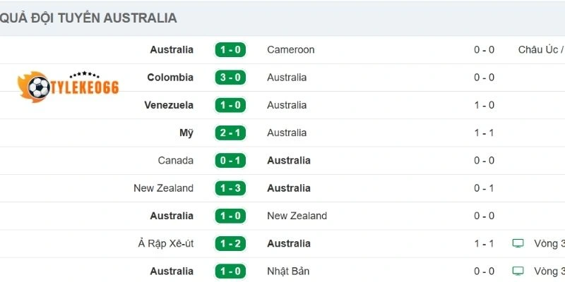The width and height of the screenshot is (565, 282).
Task: Click the 1 - 0 score badge for Venezuela match
Action: click(230, 105)
